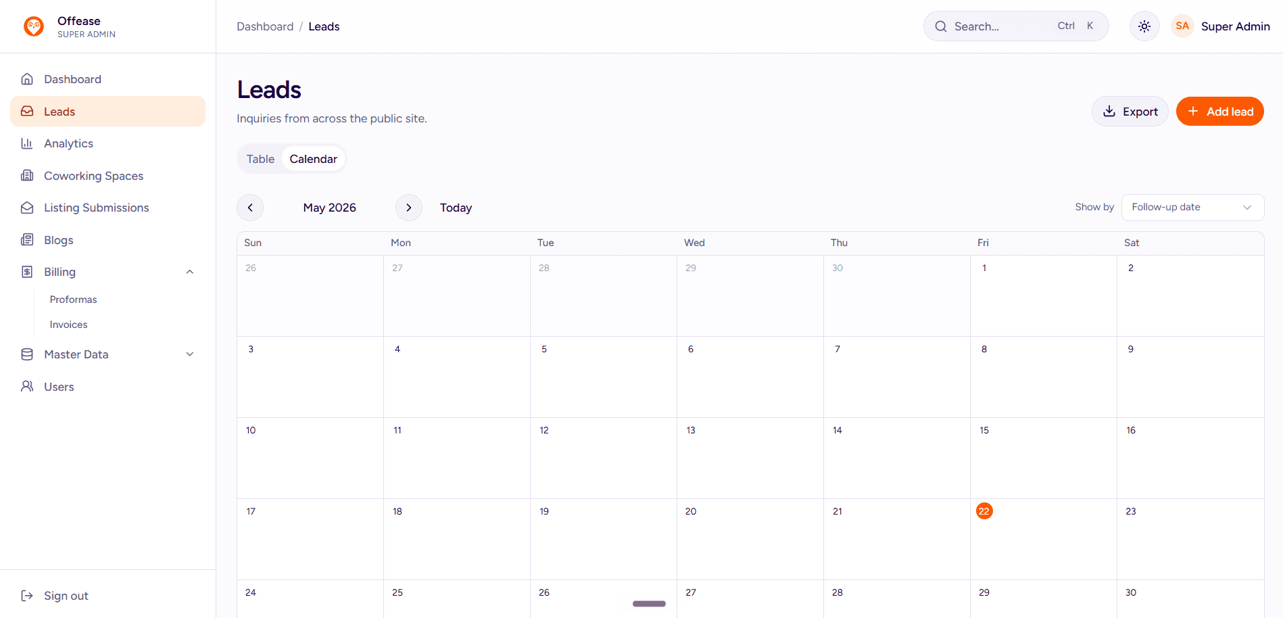Click the Listing Submissions envelope icon
1283x618 pixels.
click(27, 208)
